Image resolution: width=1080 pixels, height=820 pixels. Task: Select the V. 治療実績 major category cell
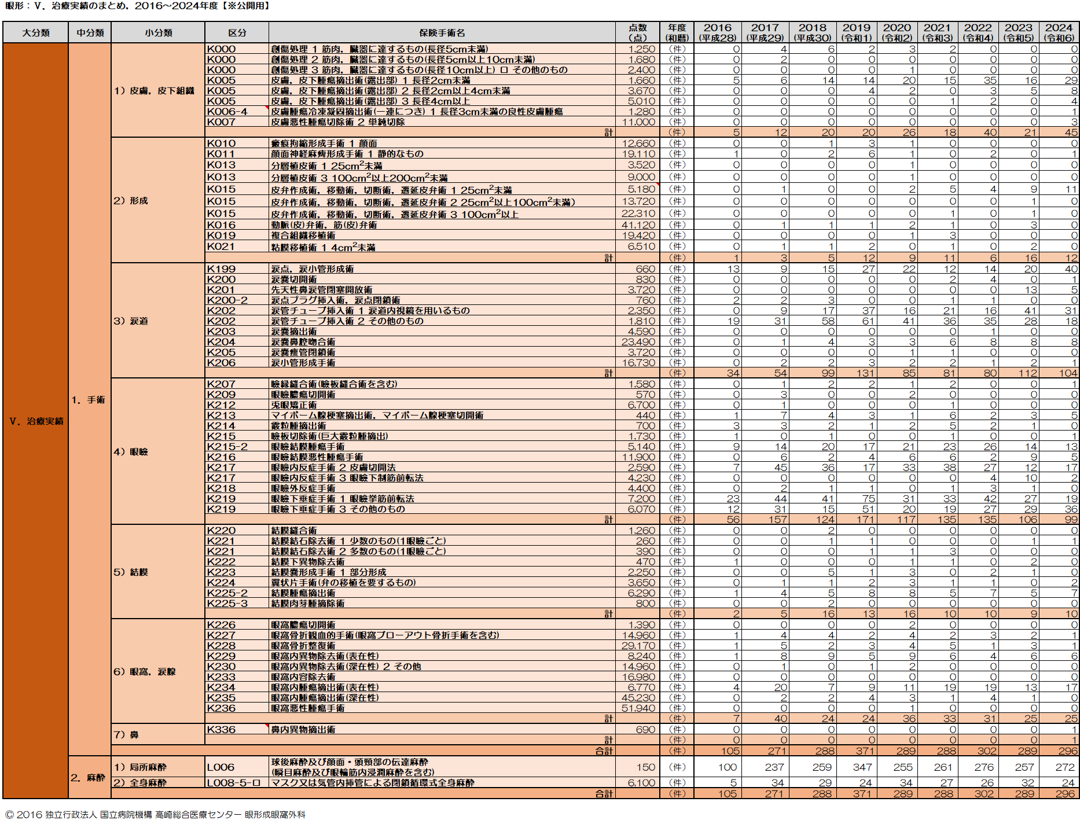(x=35, y=421)
